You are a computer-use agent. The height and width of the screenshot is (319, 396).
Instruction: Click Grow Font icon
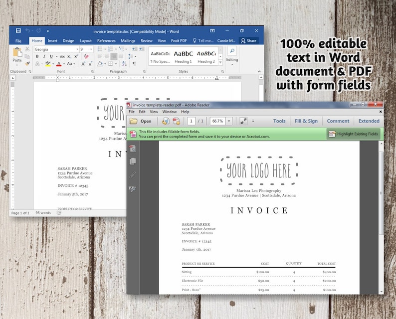(x=83, y=64)
